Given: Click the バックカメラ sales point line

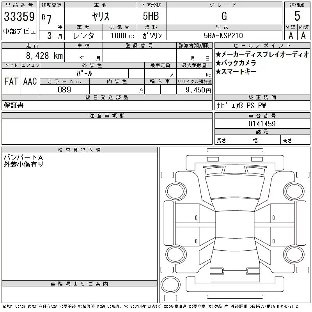Looking at the screenshot, I should pos(236,63).
